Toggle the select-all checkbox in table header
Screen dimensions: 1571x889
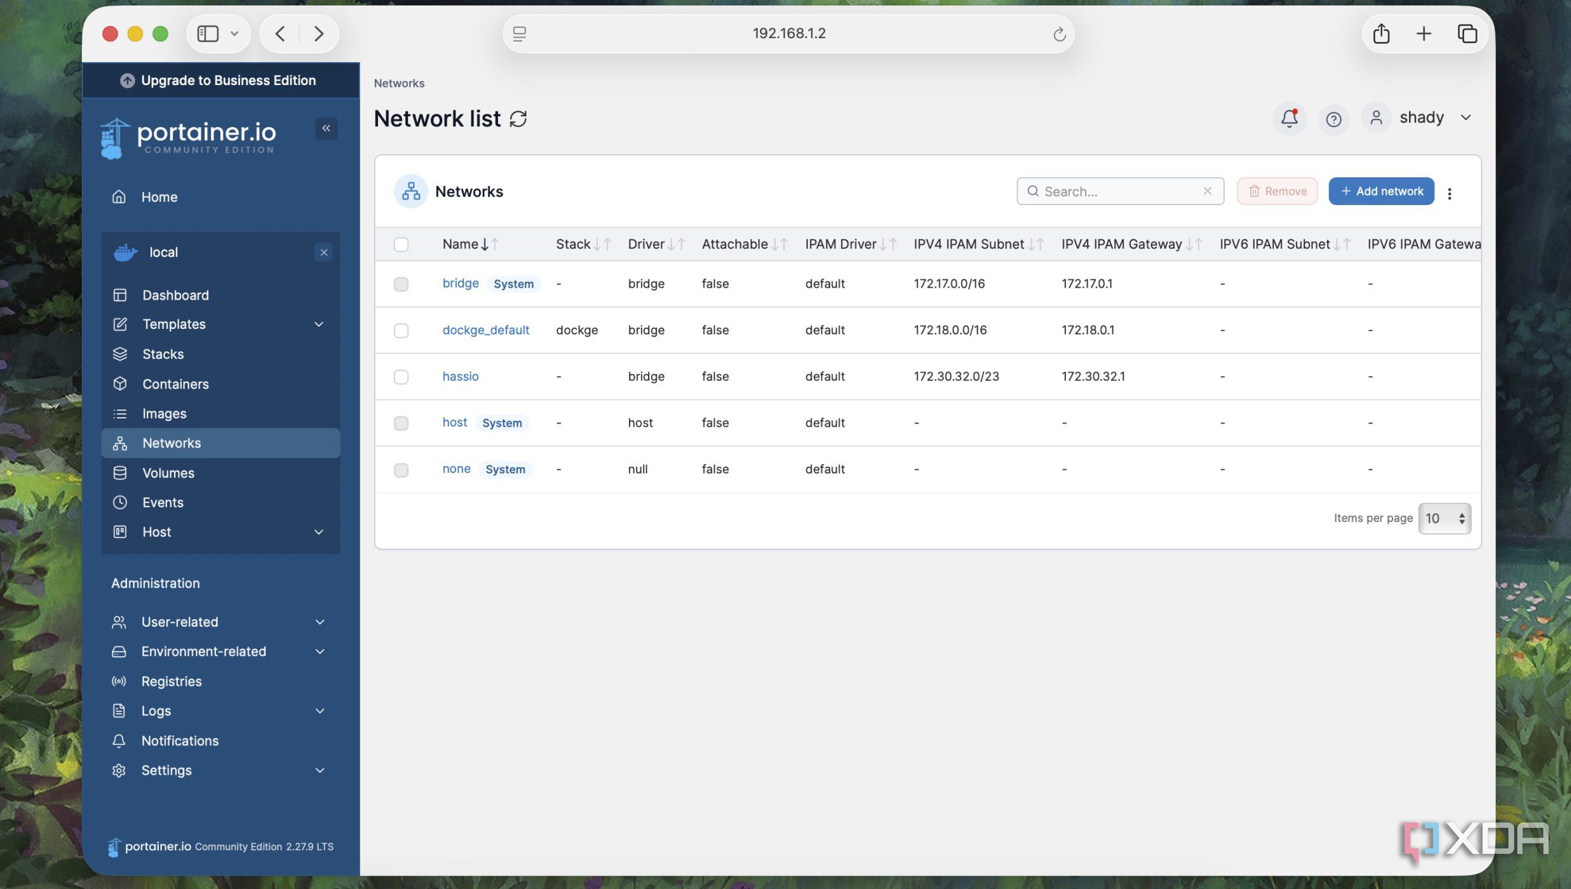click(x=401, y=244)
